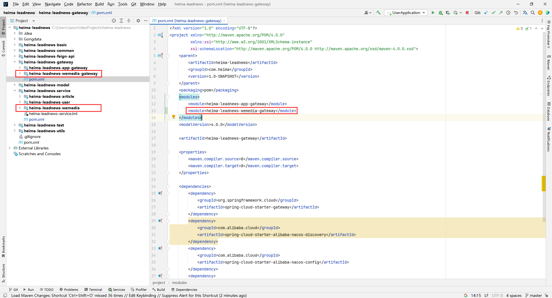
Task: Open the UserApplication run configuration dropdown
Action: (x=406, y=13)
